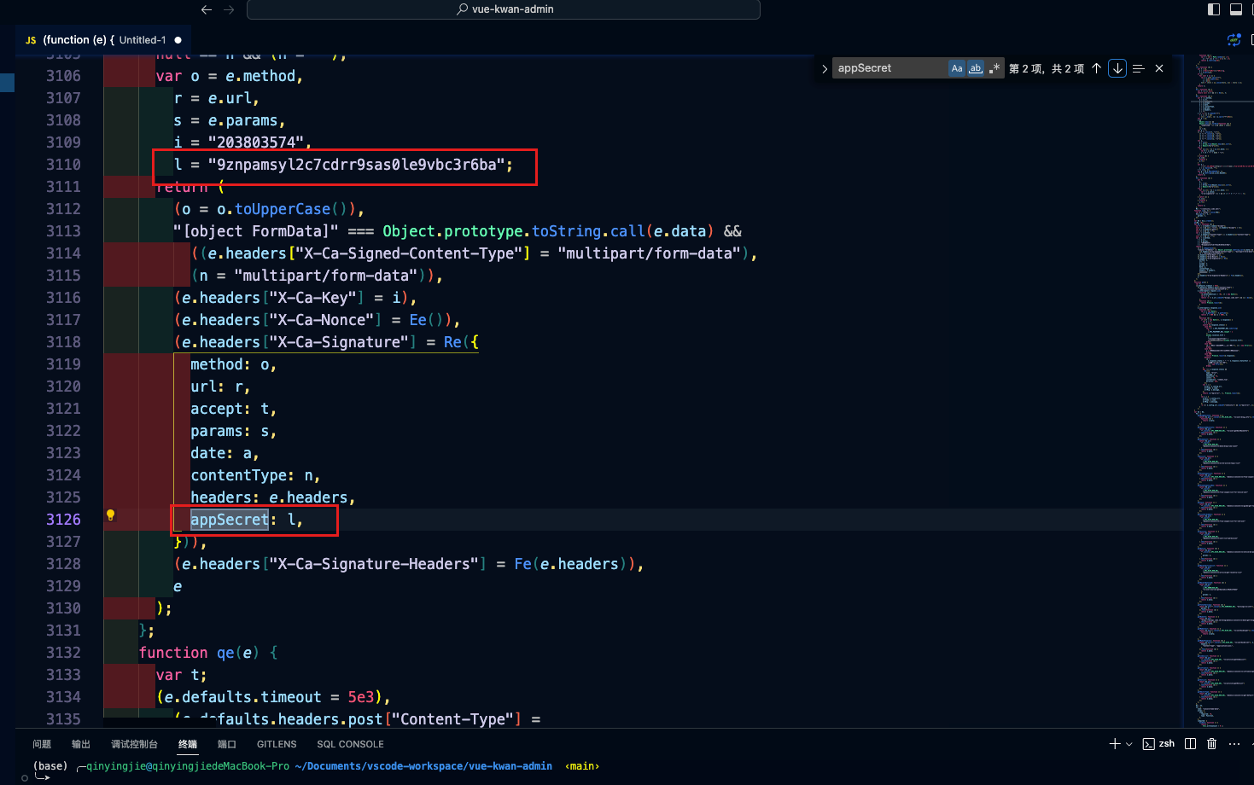
Task: Open the 输出 (Output) panel tab
Action: (x=81, y=744)
